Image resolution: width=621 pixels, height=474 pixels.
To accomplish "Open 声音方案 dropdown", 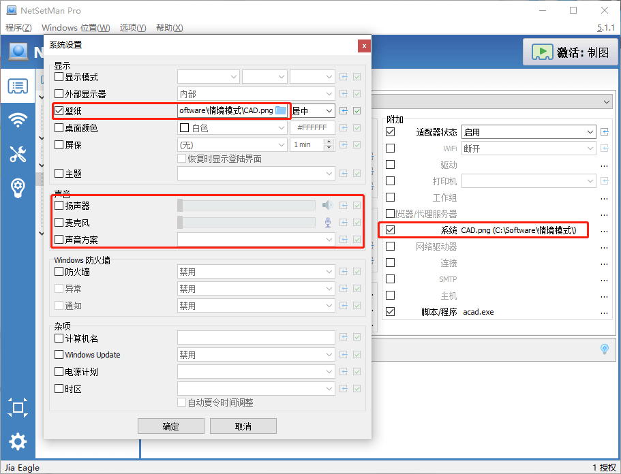I will click(256, 239).
